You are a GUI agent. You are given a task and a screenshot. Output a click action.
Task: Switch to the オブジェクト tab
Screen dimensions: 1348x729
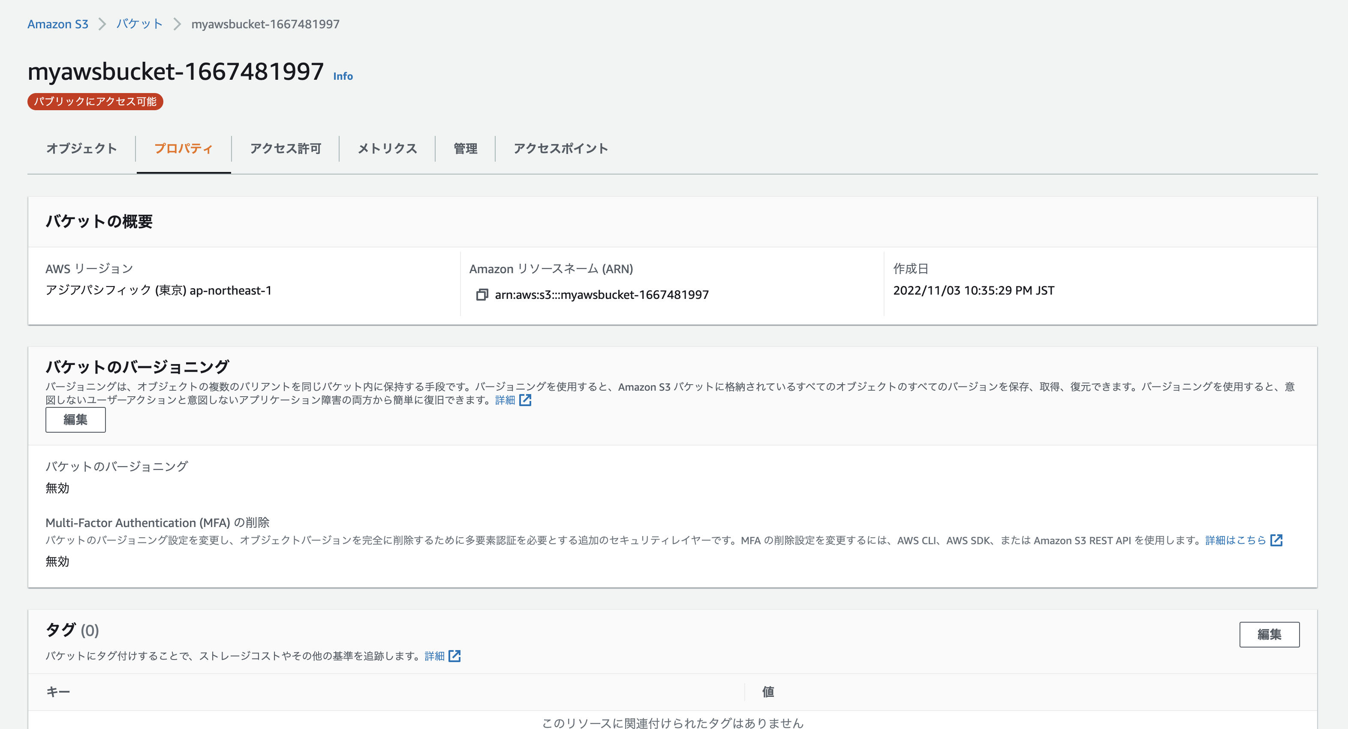pyautogui.click(x=81, y=148)
